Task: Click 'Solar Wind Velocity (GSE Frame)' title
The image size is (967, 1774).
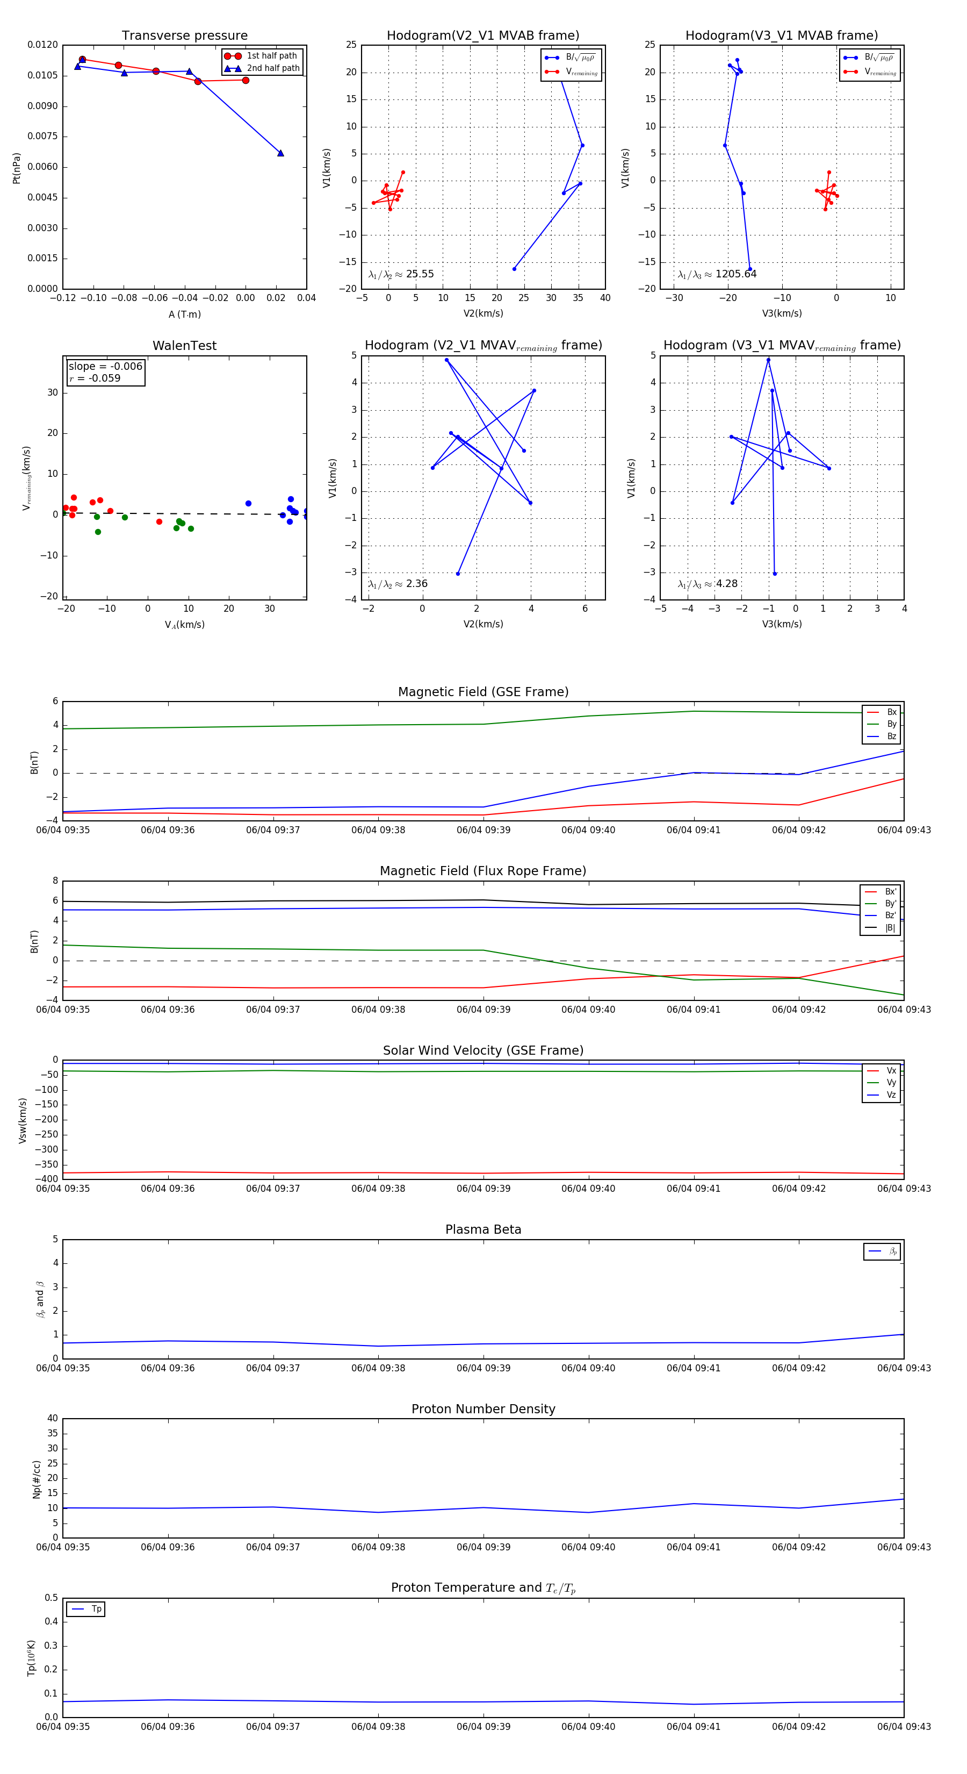Action: 483,1050
